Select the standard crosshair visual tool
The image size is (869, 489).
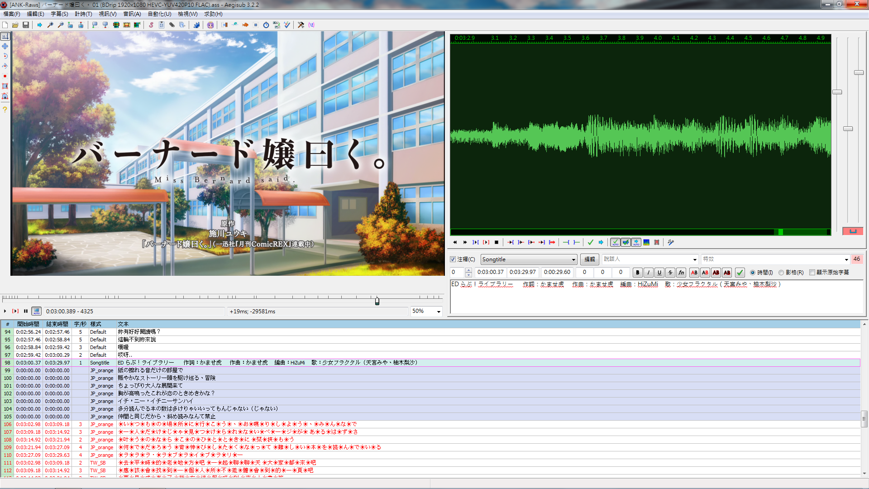pyautogui.click(x=5, y=36)
